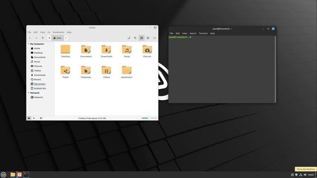The height and width of the screenshot is (178, 317).
Task: Open the file manager Edit menu
Action: click(36, 32)
